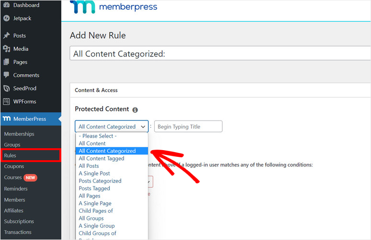Click the rule title text field
The height and width of the screenshot is (240, 371).
[x=220, y=54]
